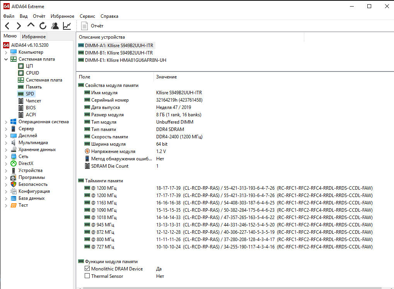Click the Безопасность shield icon
This screenshot has height=289, width=394.
point(13,184)
